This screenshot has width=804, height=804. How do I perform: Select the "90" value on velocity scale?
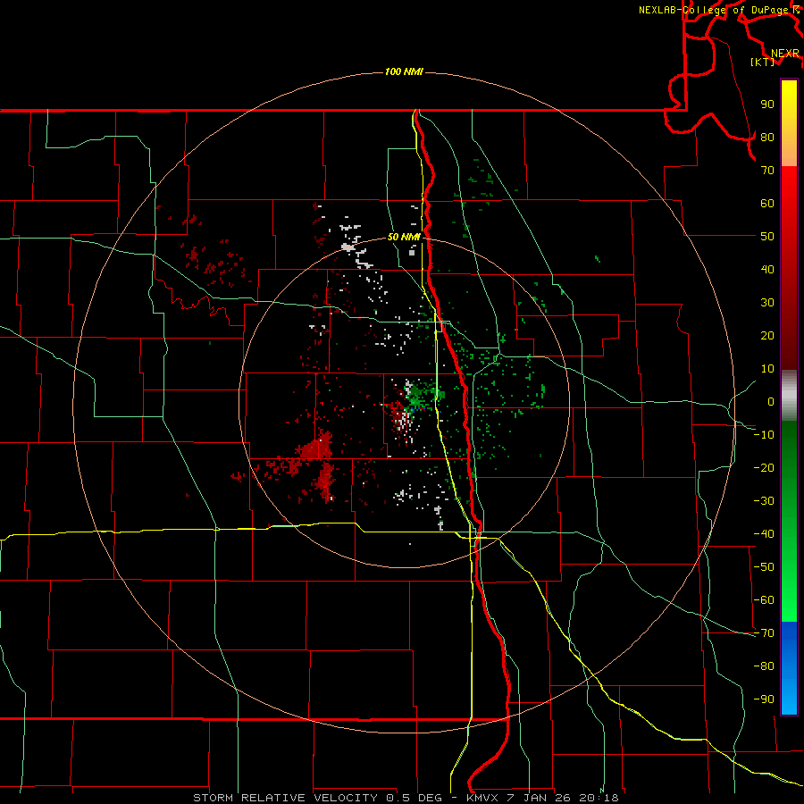pyautogui.click(x=767, y=105)
